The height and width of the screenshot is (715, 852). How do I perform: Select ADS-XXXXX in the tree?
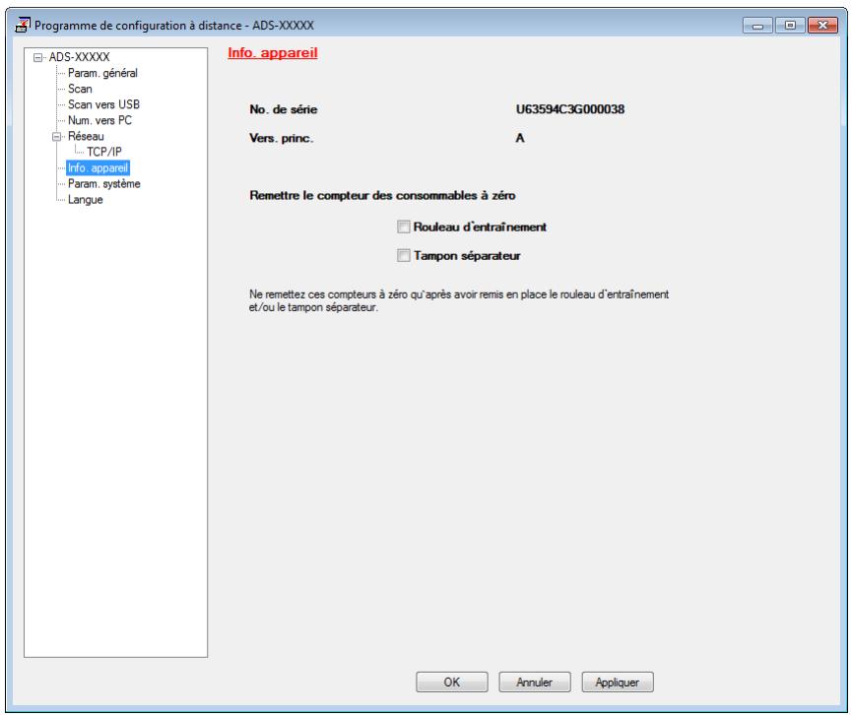tap(80, 57)
